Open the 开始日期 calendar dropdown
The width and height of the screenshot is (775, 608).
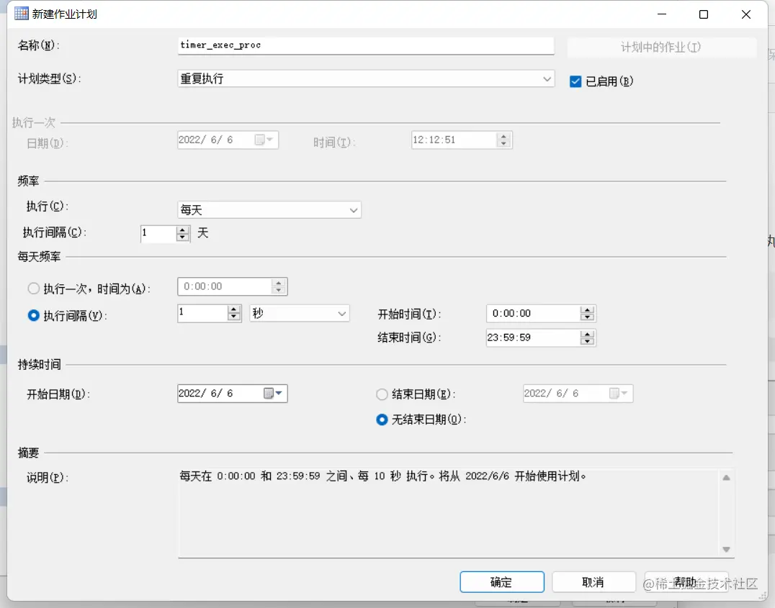[273, 393]
